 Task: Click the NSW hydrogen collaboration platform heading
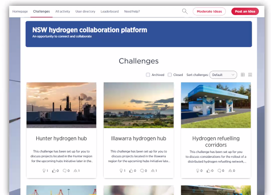coord(90,30)
